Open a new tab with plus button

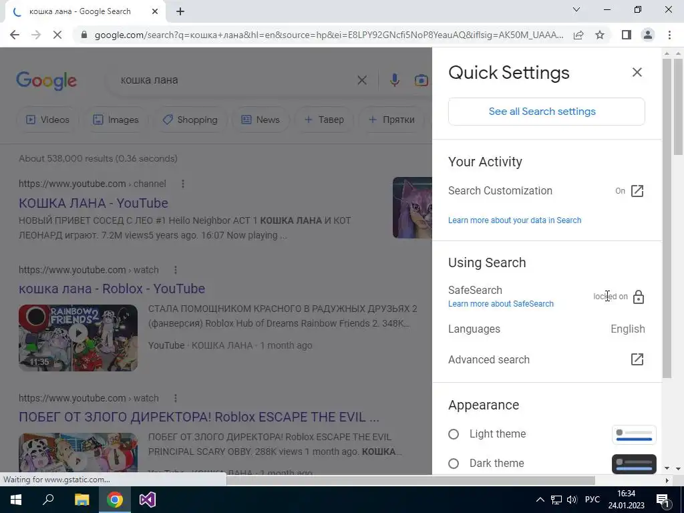(180, 11)
